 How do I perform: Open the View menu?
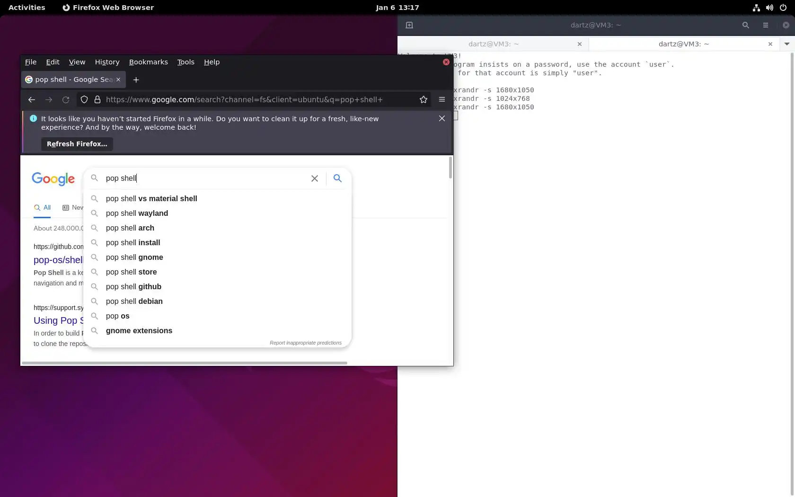pyautogui.click(x=77, y=62)
